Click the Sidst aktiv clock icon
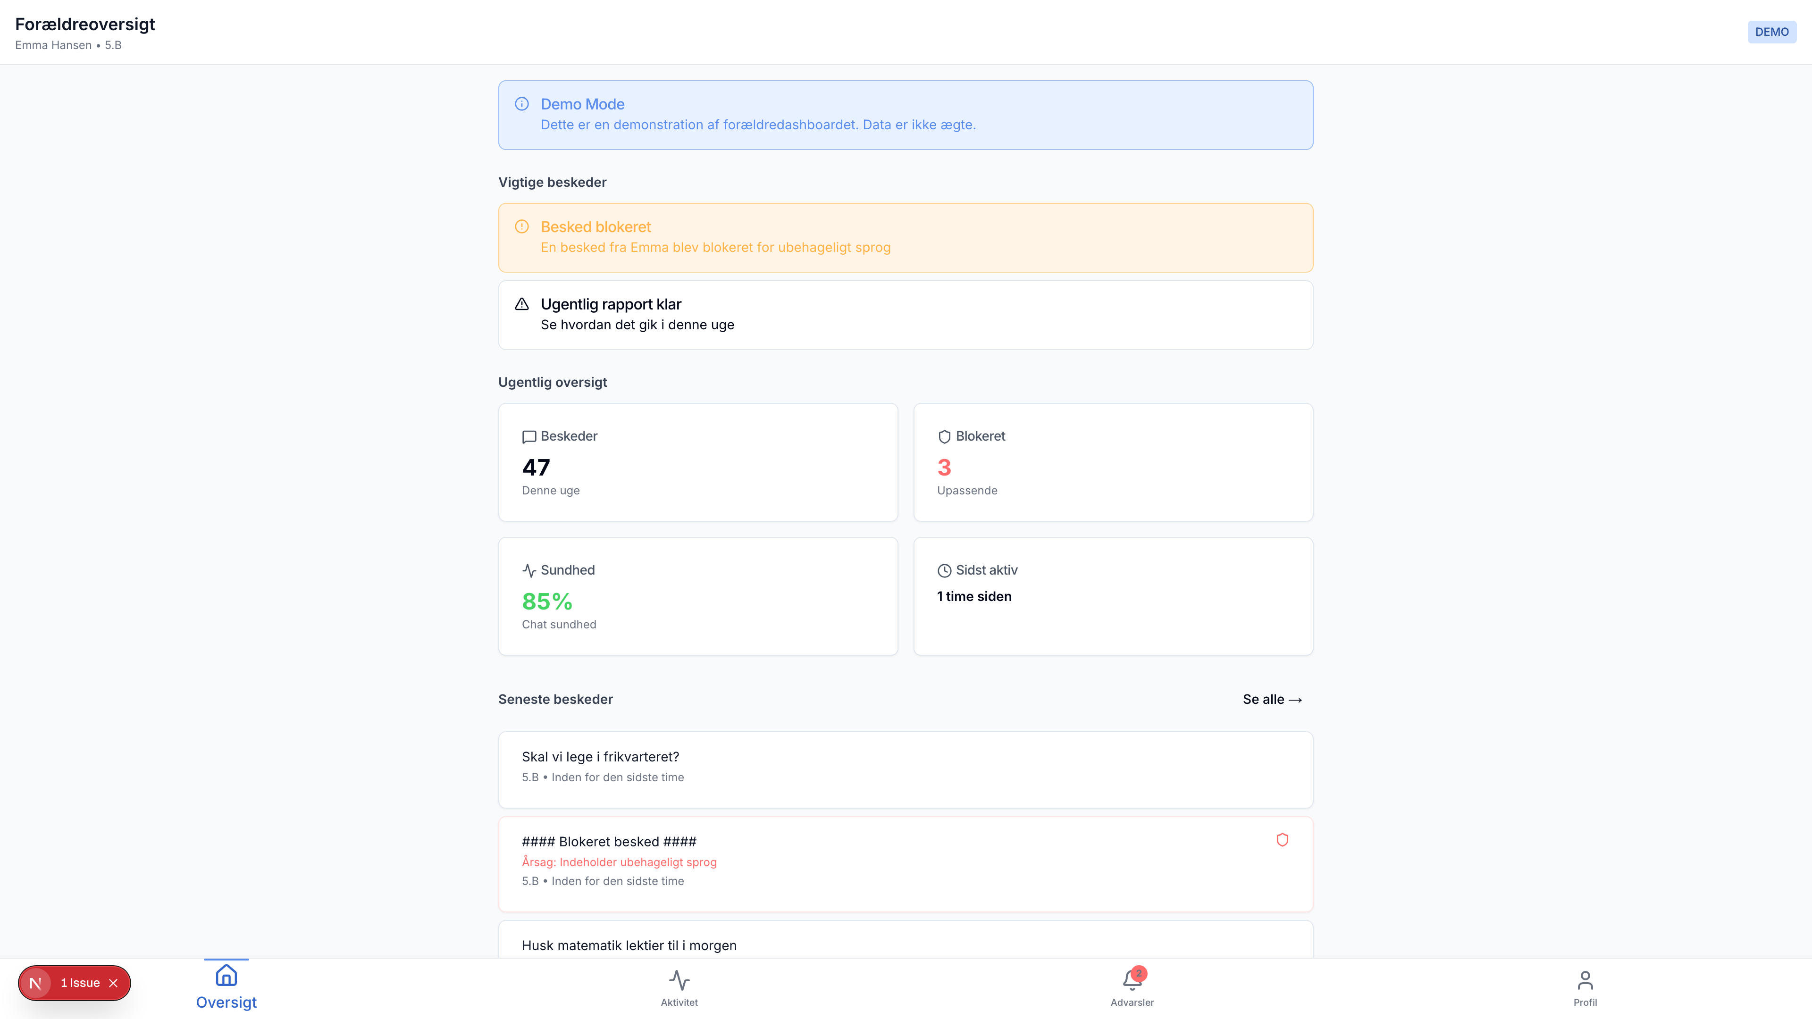The width and height of the screenshot is (1812, 1019). 944,570
